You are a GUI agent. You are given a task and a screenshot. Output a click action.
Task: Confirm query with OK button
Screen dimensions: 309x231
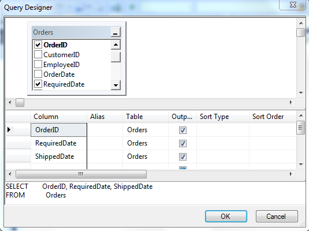(x=226, y=216)
